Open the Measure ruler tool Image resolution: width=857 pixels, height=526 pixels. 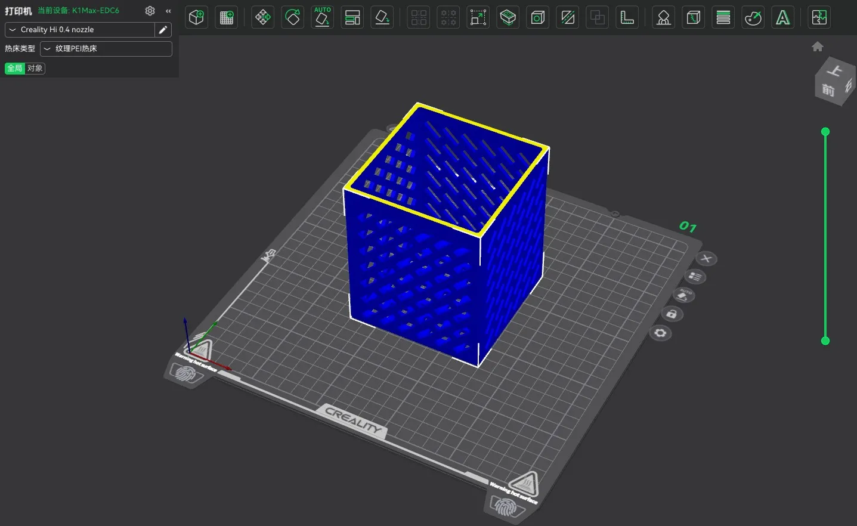coord(627,18)
